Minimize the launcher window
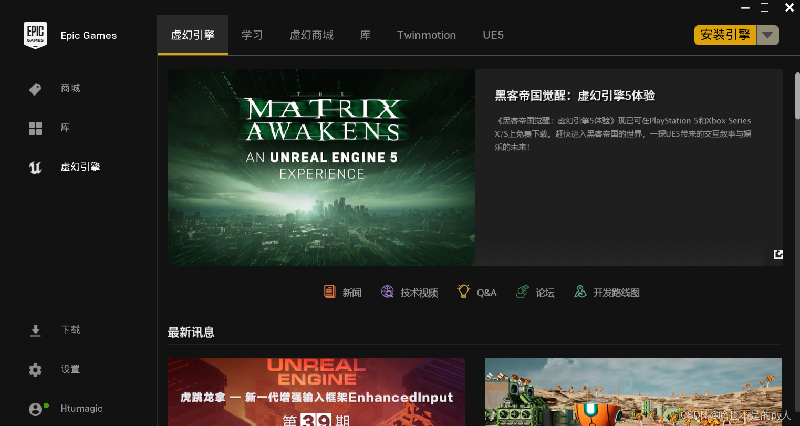The image size is (800, 426). pyautogui.click(x=745, y=7)
